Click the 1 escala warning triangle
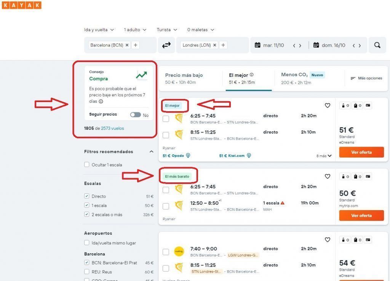Image resolution: width=390 pixels, height=281 pixels. coord(283,203)
